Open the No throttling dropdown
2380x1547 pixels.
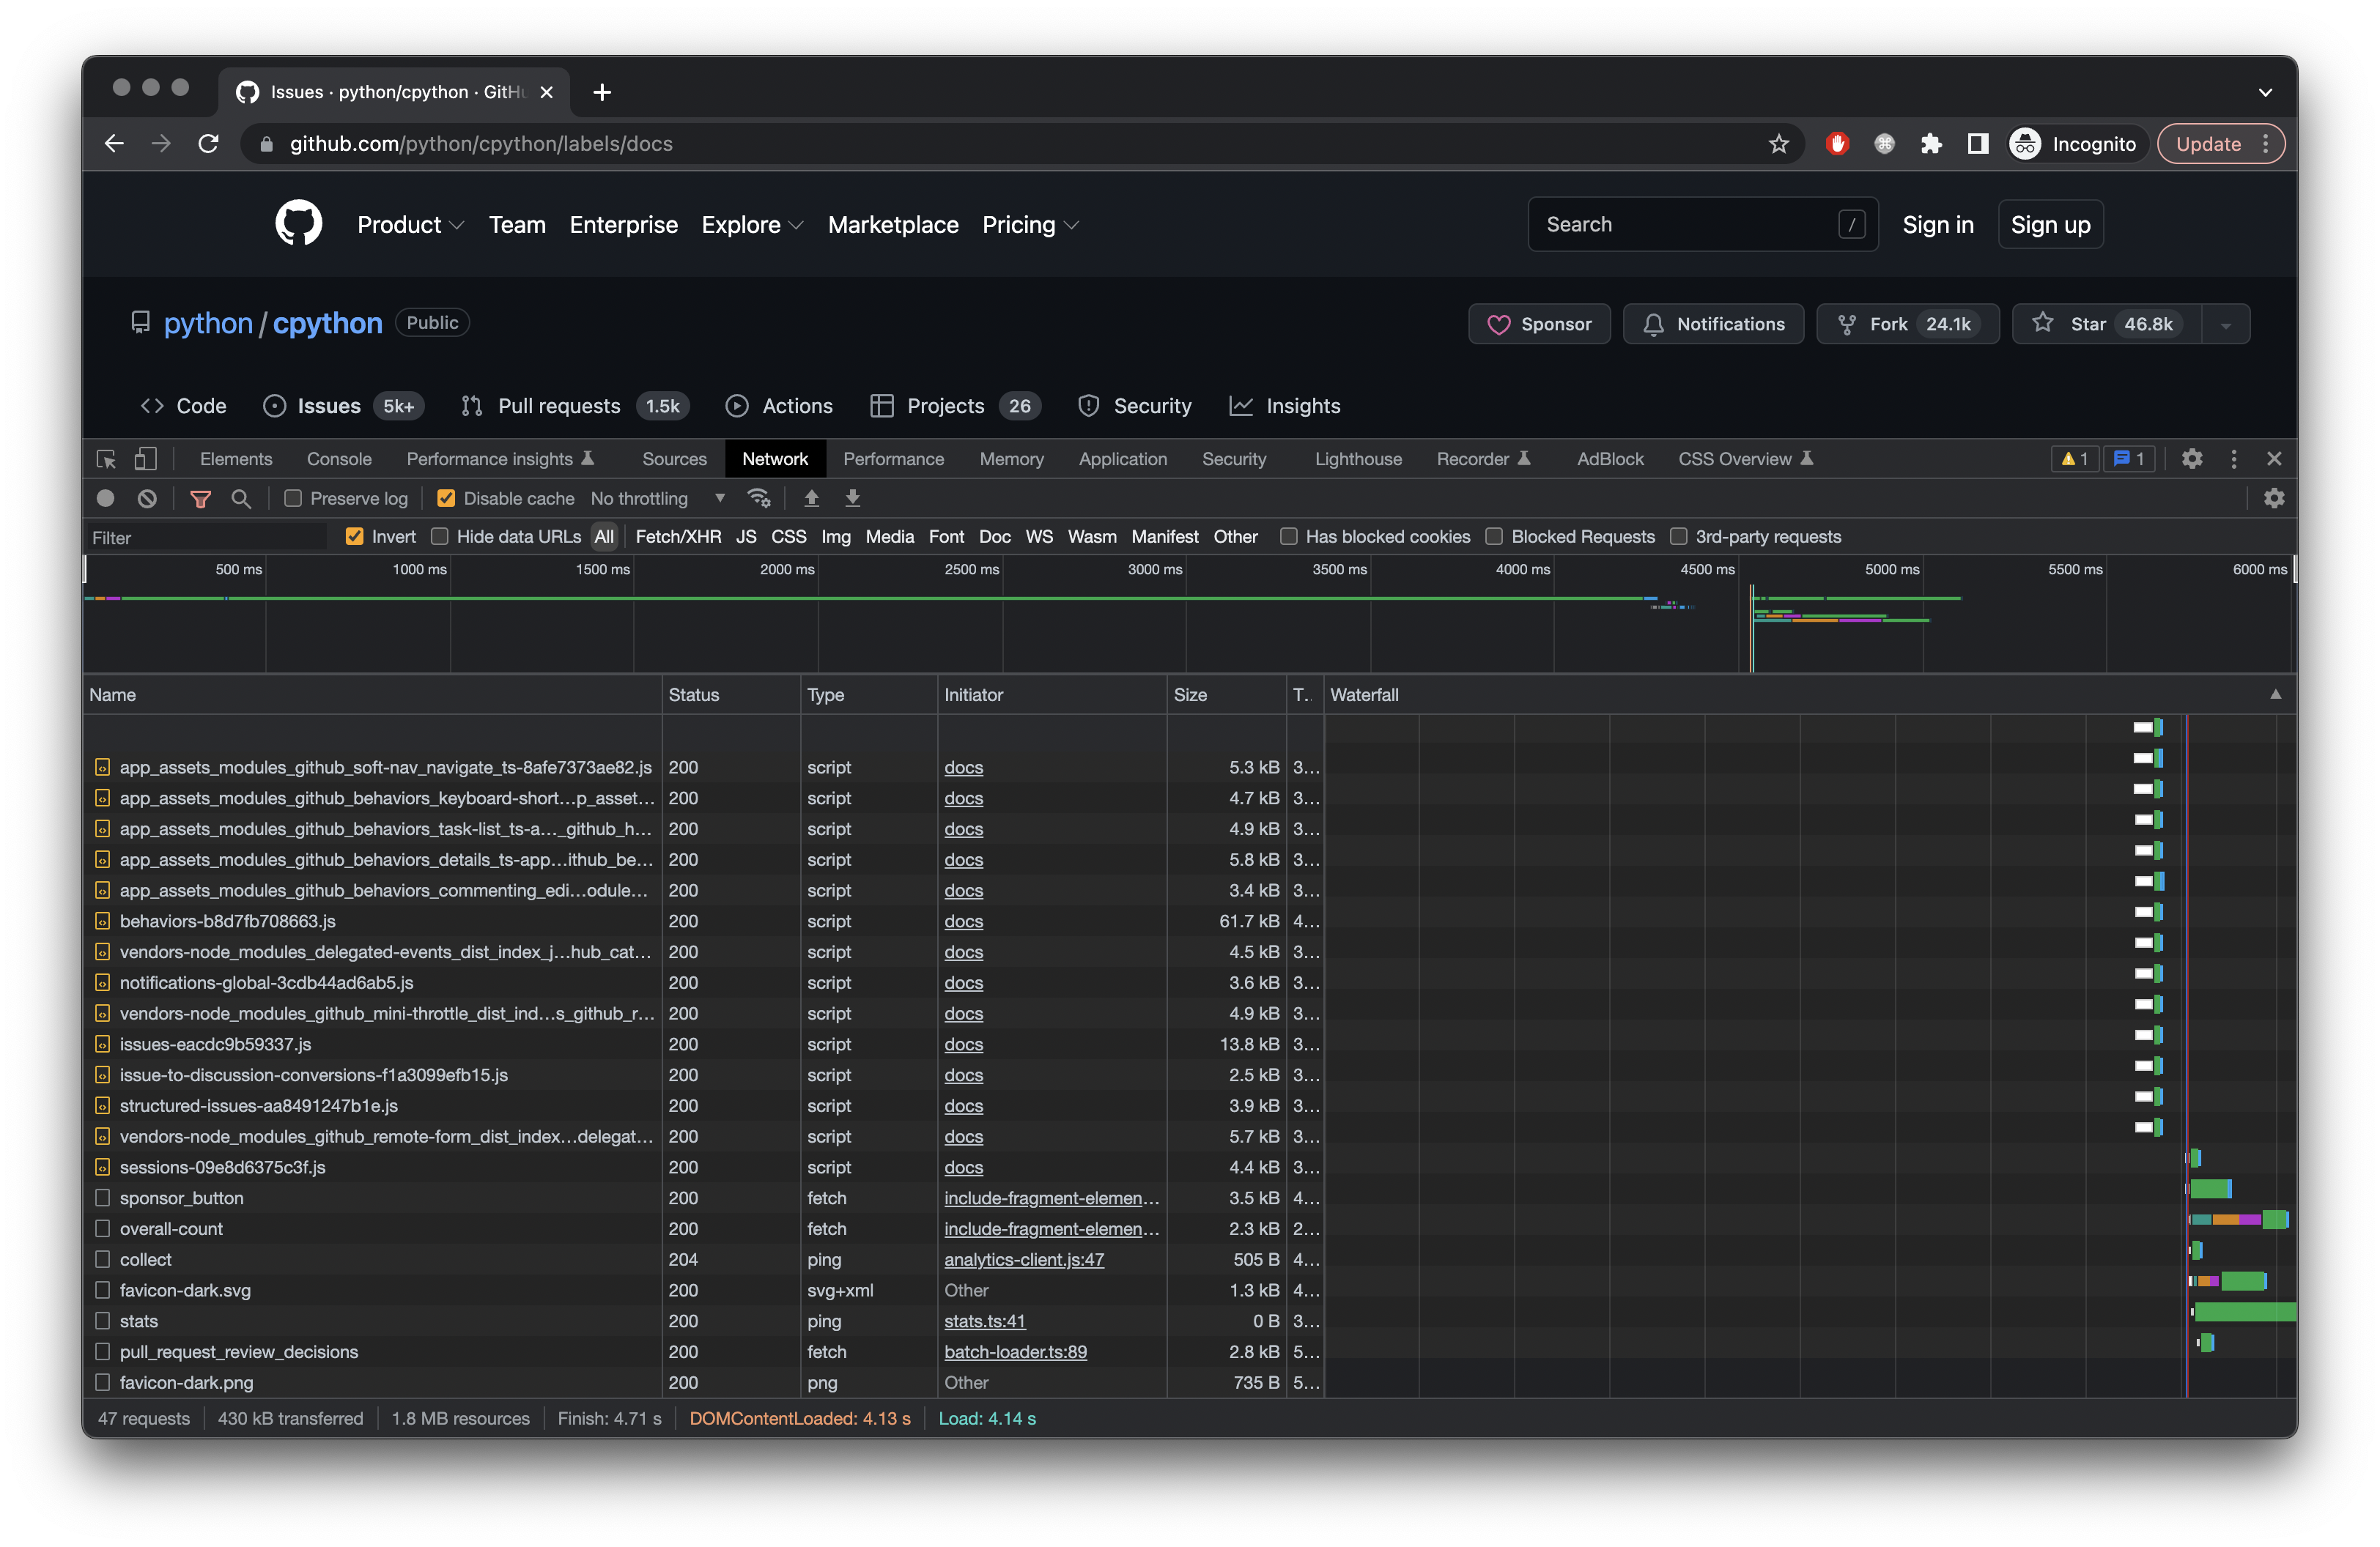658,497
